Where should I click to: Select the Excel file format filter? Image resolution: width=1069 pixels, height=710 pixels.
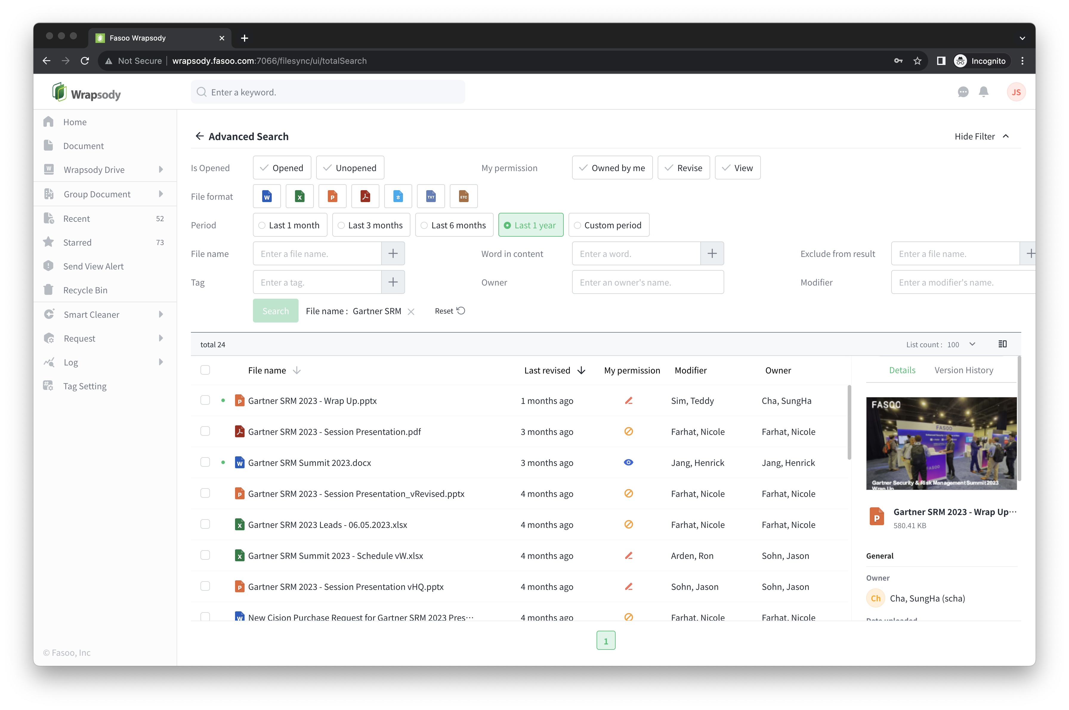click(299, 196)
